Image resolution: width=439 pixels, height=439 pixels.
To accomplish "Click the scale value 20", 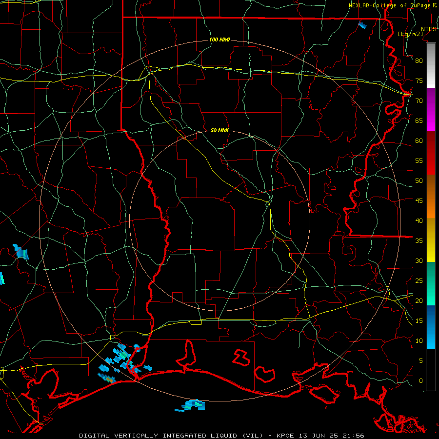I will (419, 301).
